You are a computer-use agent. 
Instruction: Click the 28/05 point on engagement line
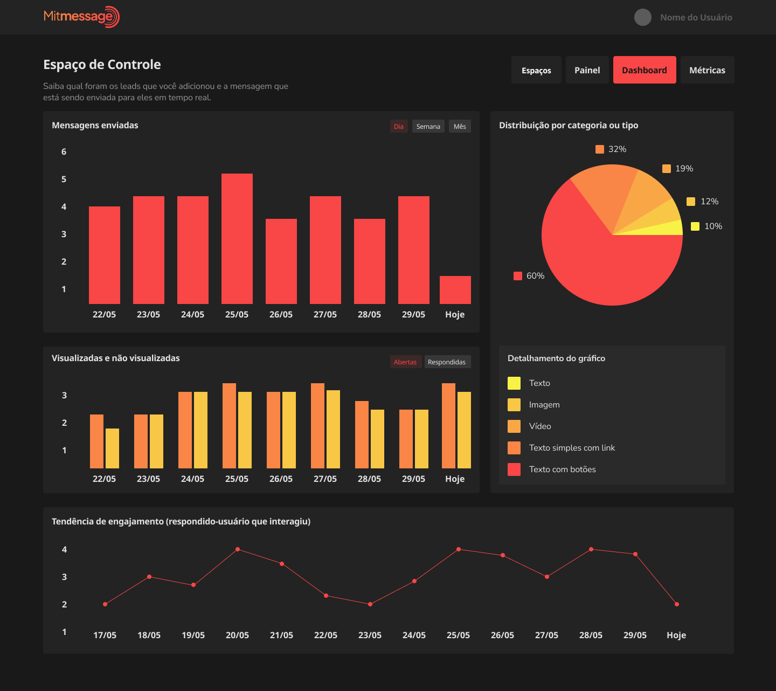pyautogui.click(x=591, y=549)
